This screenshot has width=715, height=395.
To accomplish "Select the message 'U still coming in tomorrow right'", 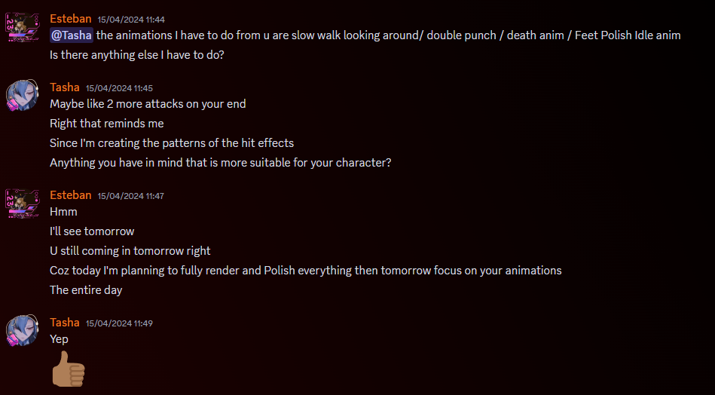I will point(130,251).
